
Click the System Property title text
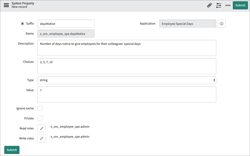coord(23,3)
